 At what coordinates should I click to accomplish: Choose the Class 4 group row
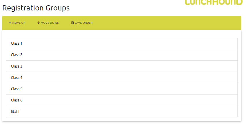click(122, 77)
